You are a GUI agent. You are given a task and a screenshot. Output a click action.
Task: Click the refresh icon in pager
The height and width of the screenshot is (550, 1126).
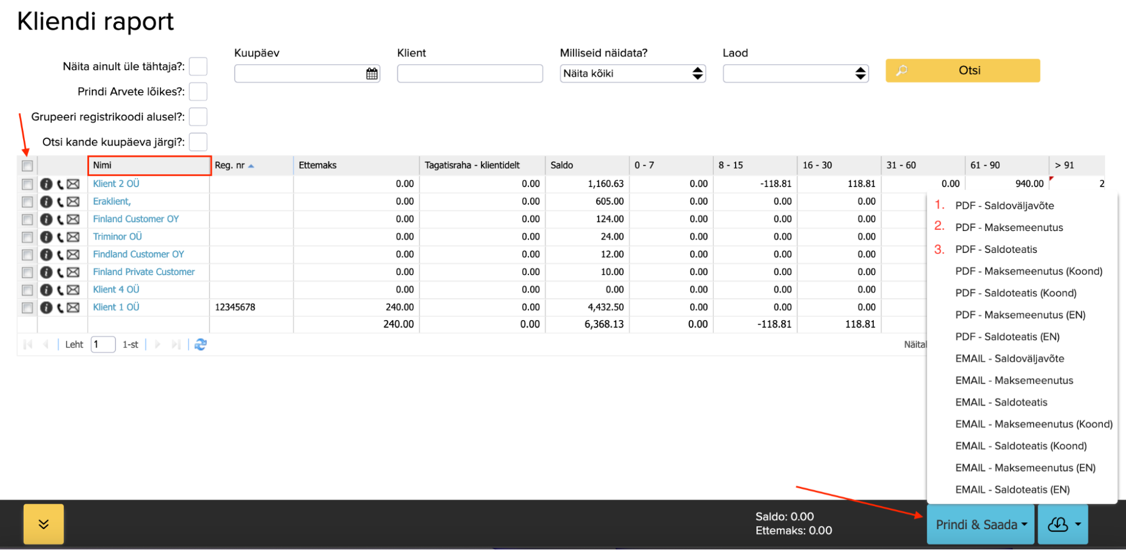coord(201,344)
